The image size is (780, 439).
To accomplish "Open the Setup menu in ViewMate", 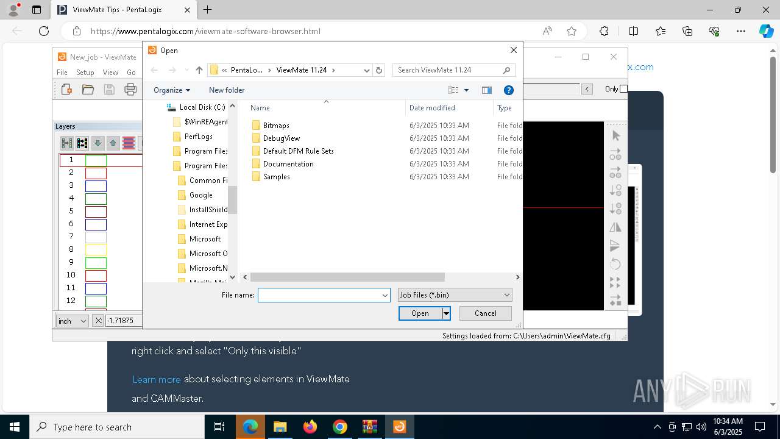I will pos(85,72).
